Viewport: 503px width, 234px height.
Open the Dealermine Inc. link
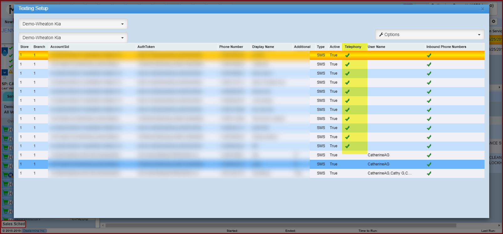(34, 231)
